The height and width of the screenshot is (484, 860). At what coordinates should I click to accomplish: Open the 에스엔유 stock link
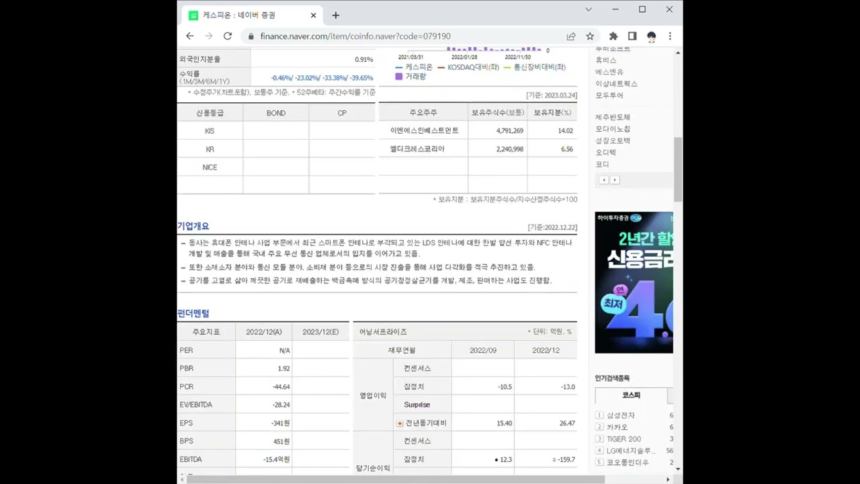click(609, 72)
